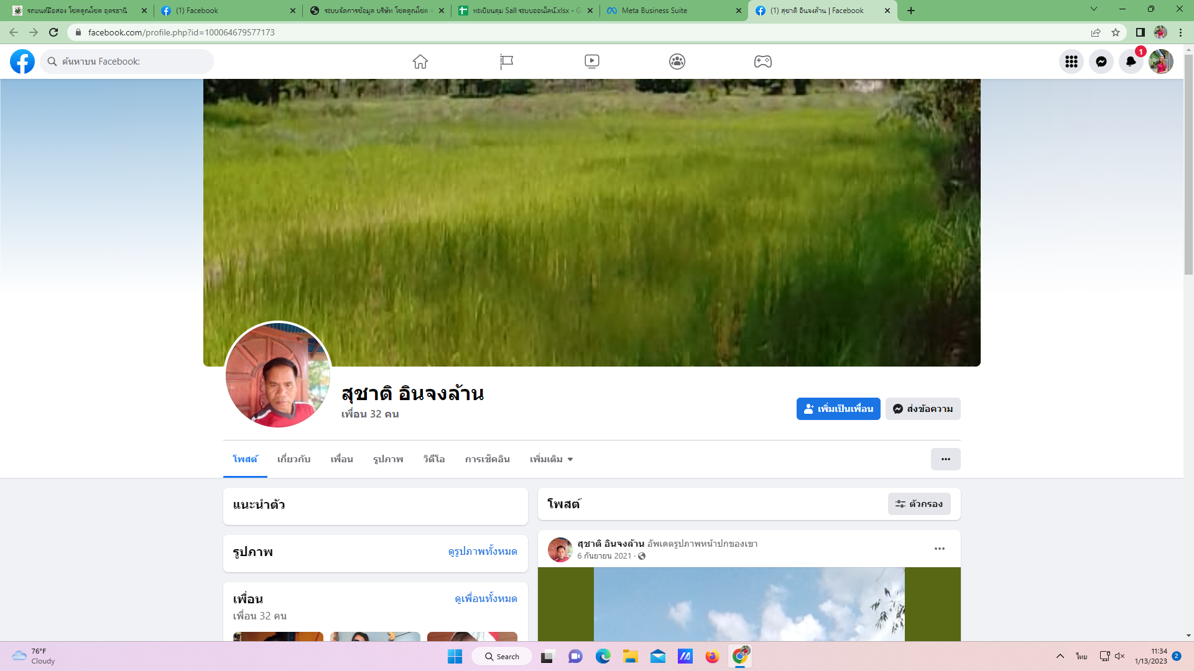Open the Pages flag icon
Image resolution: width=1194 pixels, height=671 pixels.
pyautogui.click(x=506, y=62)
